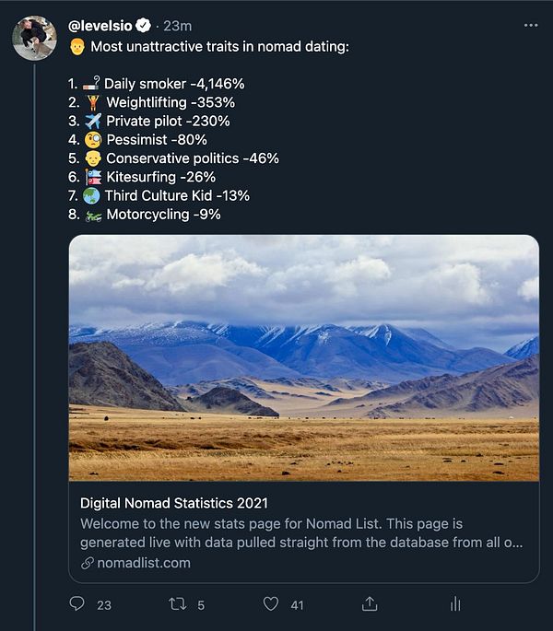Viewport: 553px width, 631px height.
Task: Like the tweet with the heart icon
Action: pyautogui.click(x=271, y=604)
